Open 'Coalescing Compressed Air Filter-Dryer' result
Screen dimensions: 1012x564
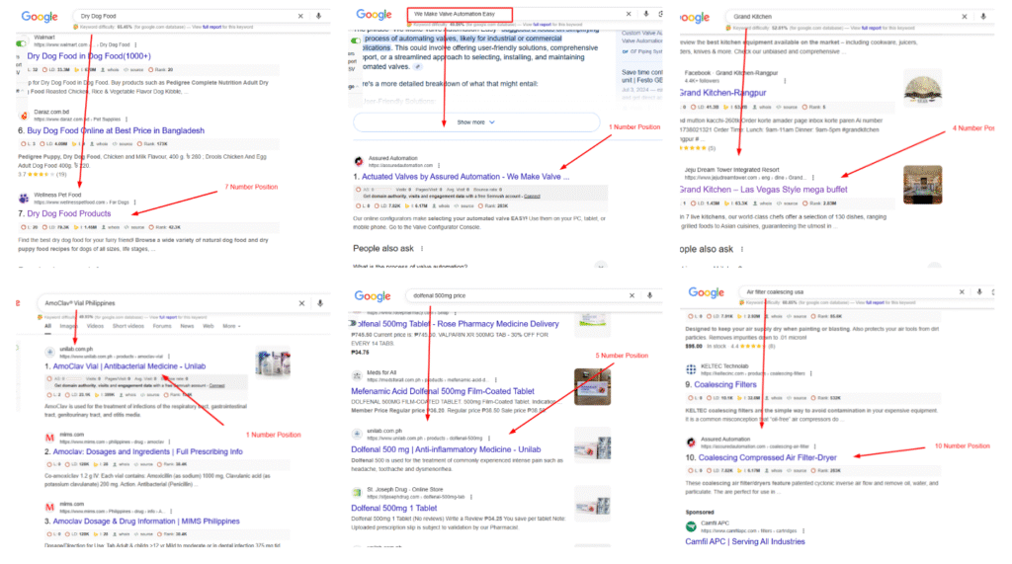coord(767,457)
